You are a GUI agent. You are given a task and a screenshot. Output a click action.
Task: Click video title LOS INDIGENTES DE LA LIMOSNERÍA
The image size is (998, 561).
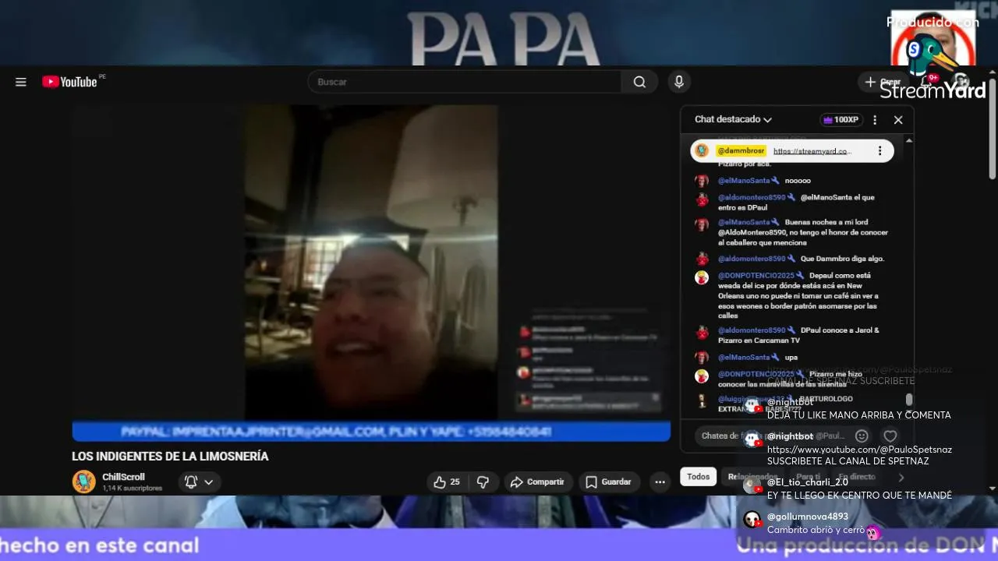(x=170, y=457)
